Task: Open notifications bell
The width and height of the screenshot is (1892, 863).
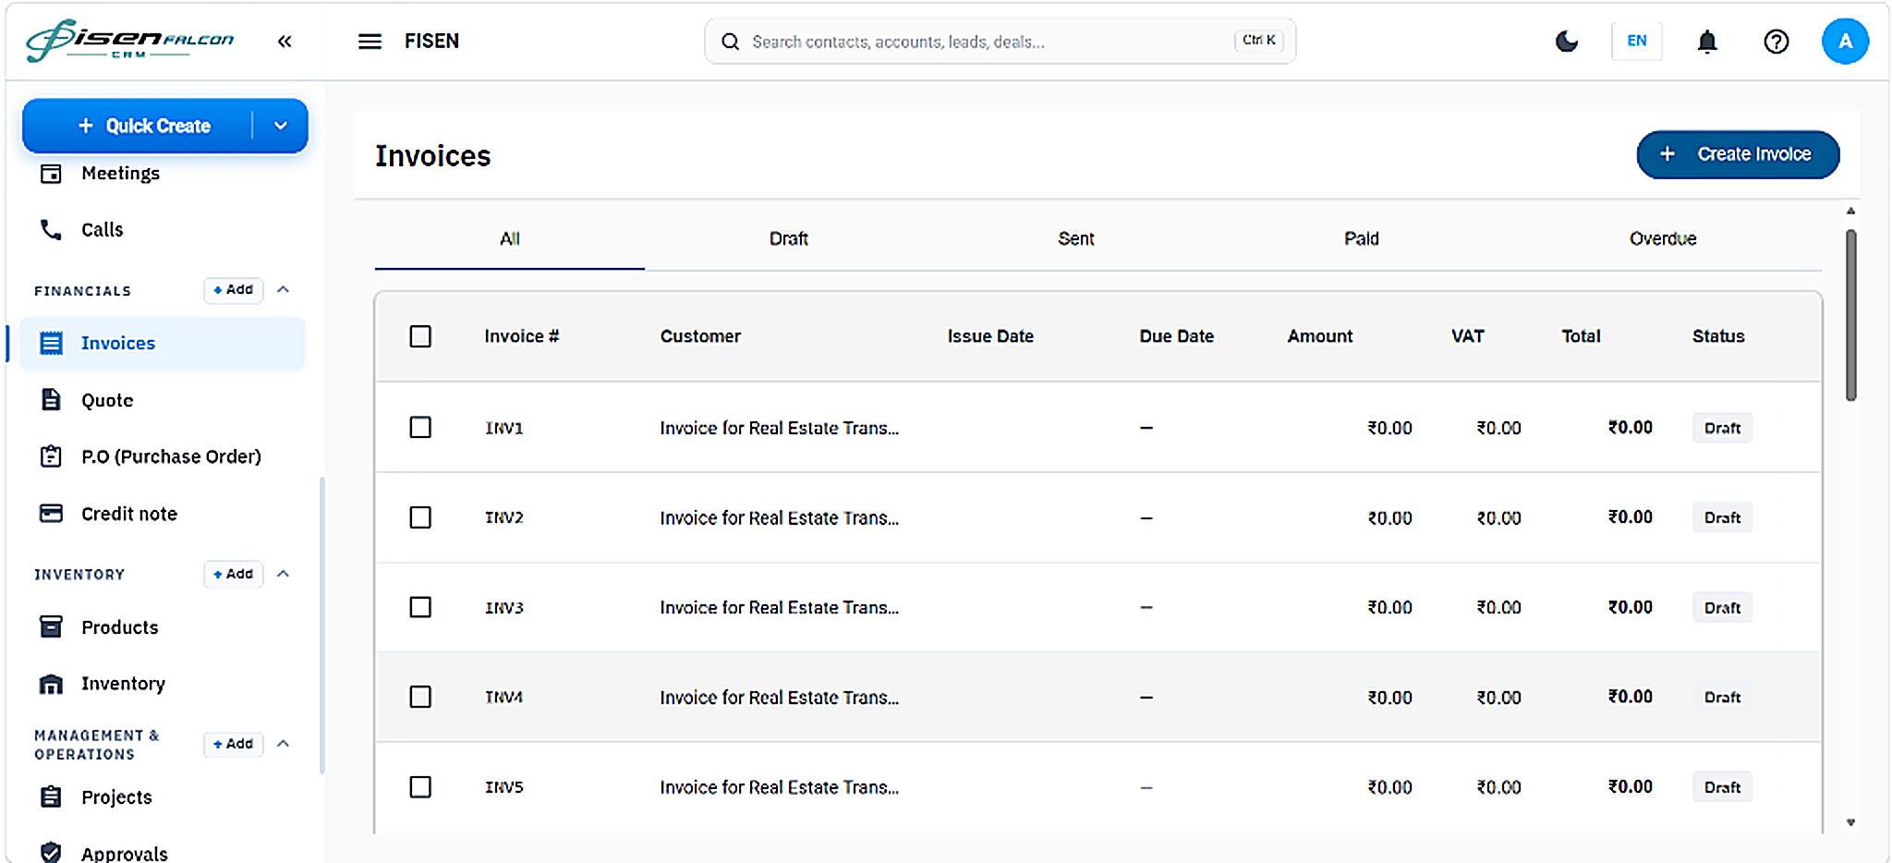Action: (1707, 42)
